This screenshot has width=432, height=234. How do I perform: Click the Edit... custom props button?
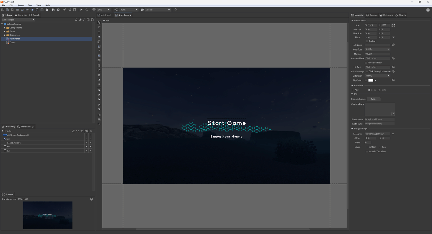(373, 99)
